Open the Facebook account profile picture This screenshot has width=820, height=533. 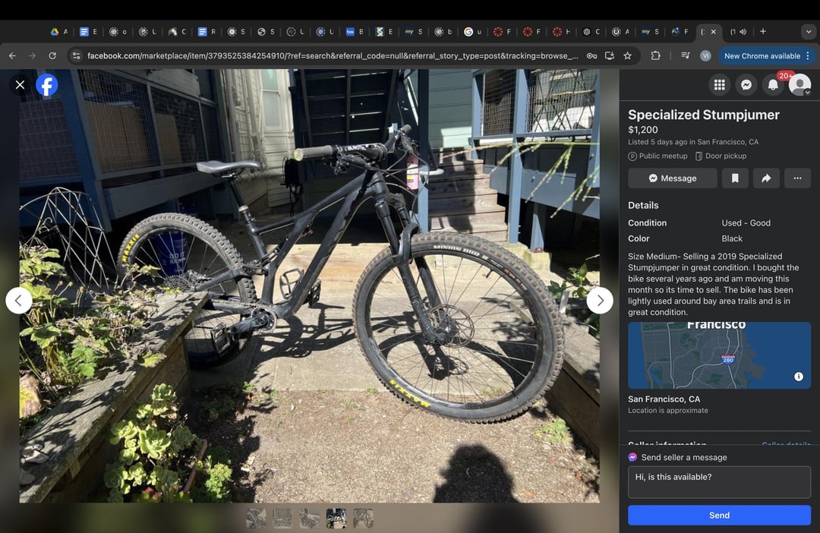799,85
